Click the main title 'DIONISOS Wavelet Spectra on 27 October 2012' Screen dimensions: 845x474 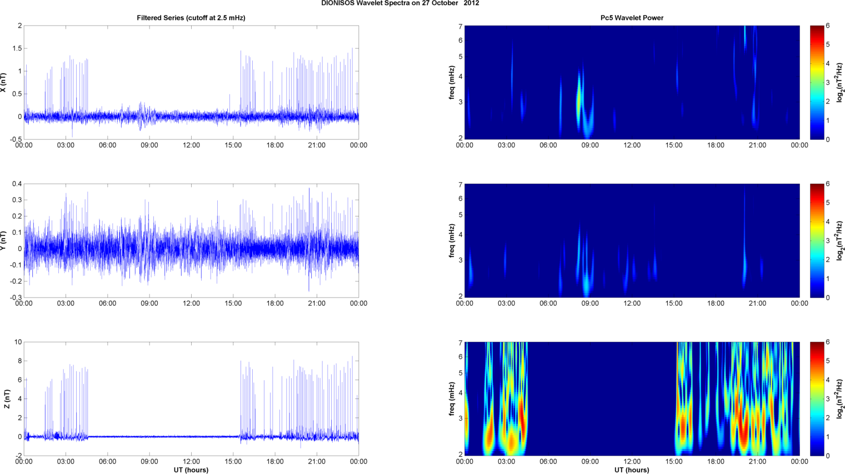[400, 3]
